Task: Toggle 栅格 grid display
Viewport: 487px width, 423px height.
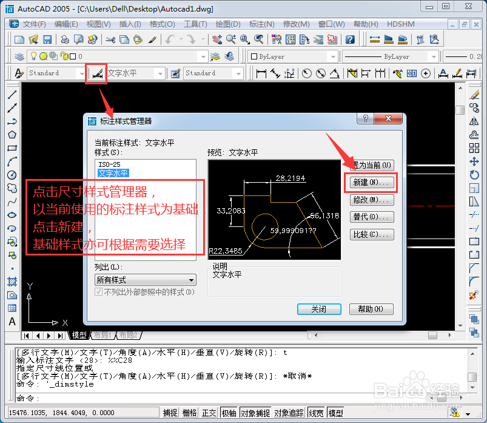Action: tap(189, 413)
